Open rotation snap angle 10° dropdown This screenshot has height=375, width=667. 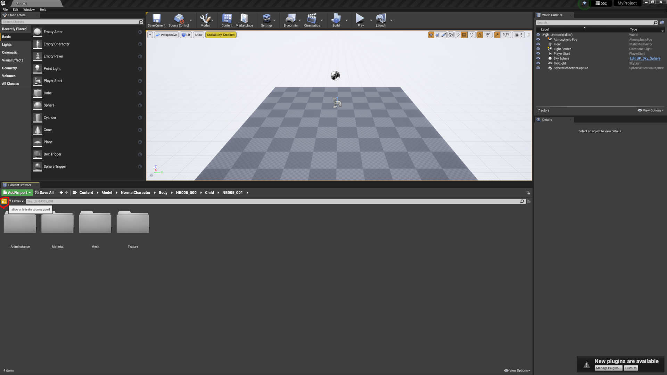(487, 35)
